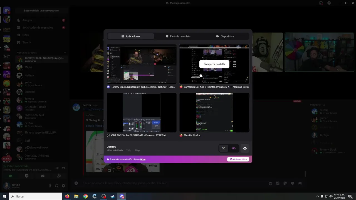Viewport: 356px width, 200px height.
Task: Open user settings gear icon
Action: [63, 186]
